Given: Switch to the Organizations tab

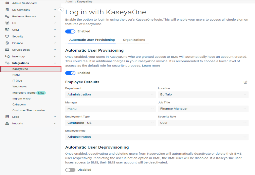Looking at the screenshot, I should (x=134, y=40).
